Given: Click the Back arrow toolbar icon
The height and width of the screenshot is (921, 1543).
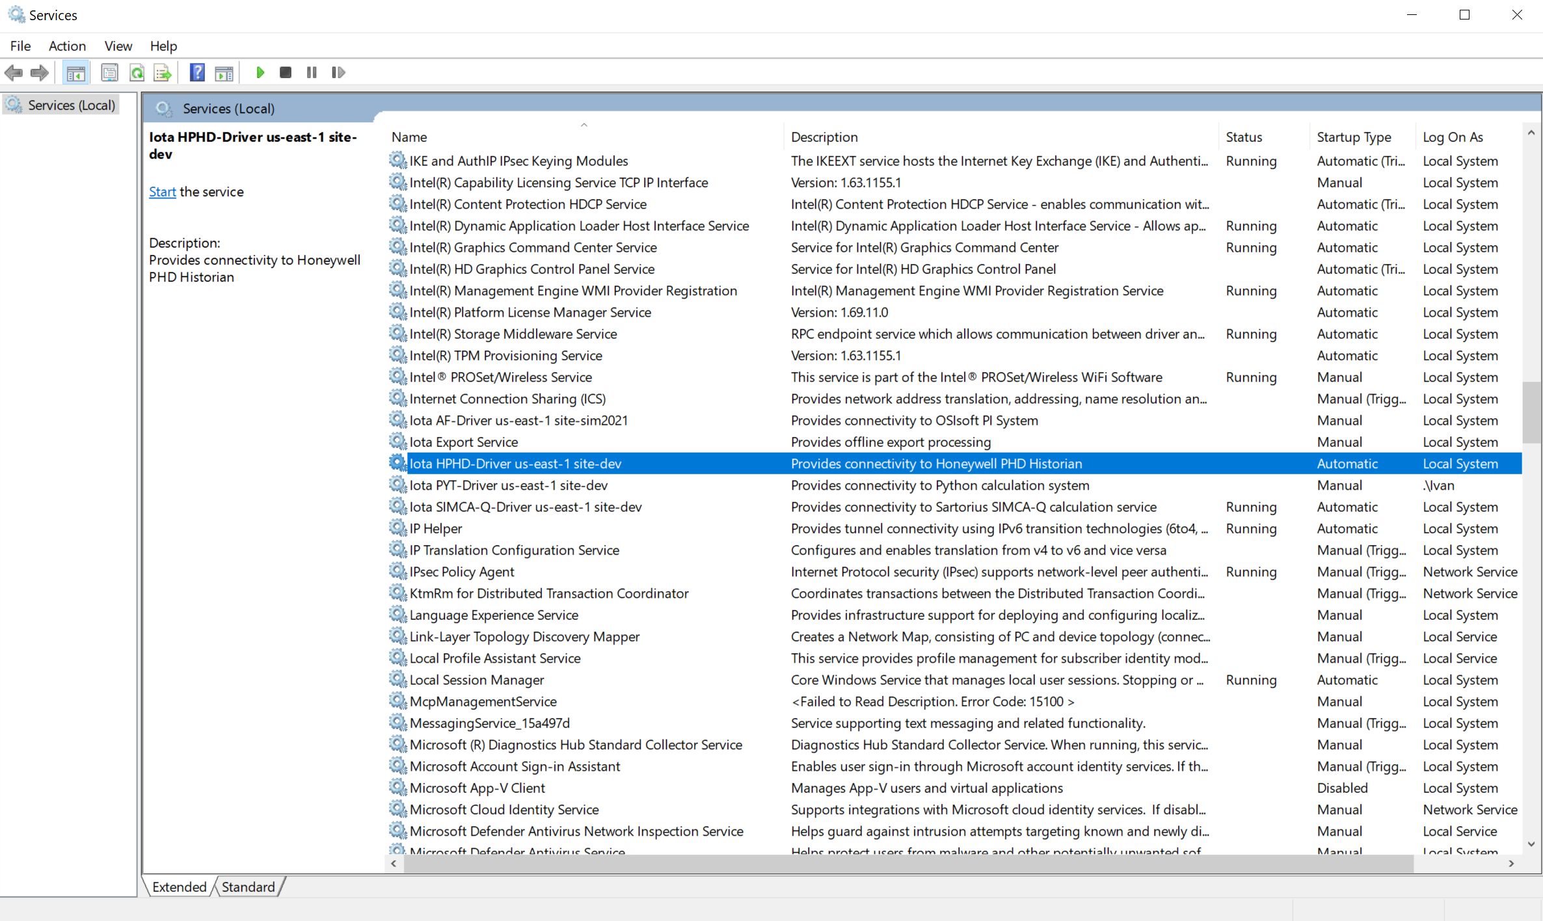Looking at the screenshot, I should click(x=14, y=72).
